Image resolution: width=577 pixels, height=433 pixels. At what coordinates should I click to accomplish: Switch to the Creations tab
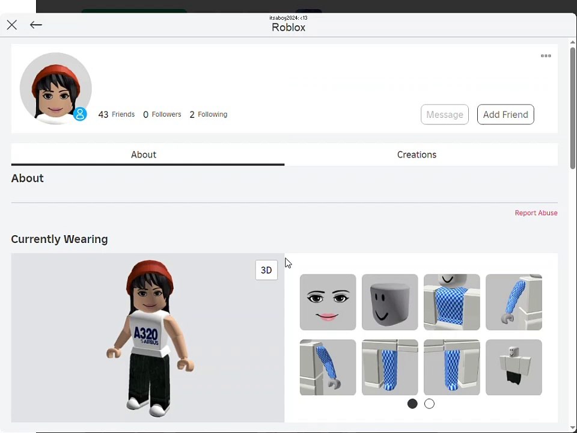(417, 155)
